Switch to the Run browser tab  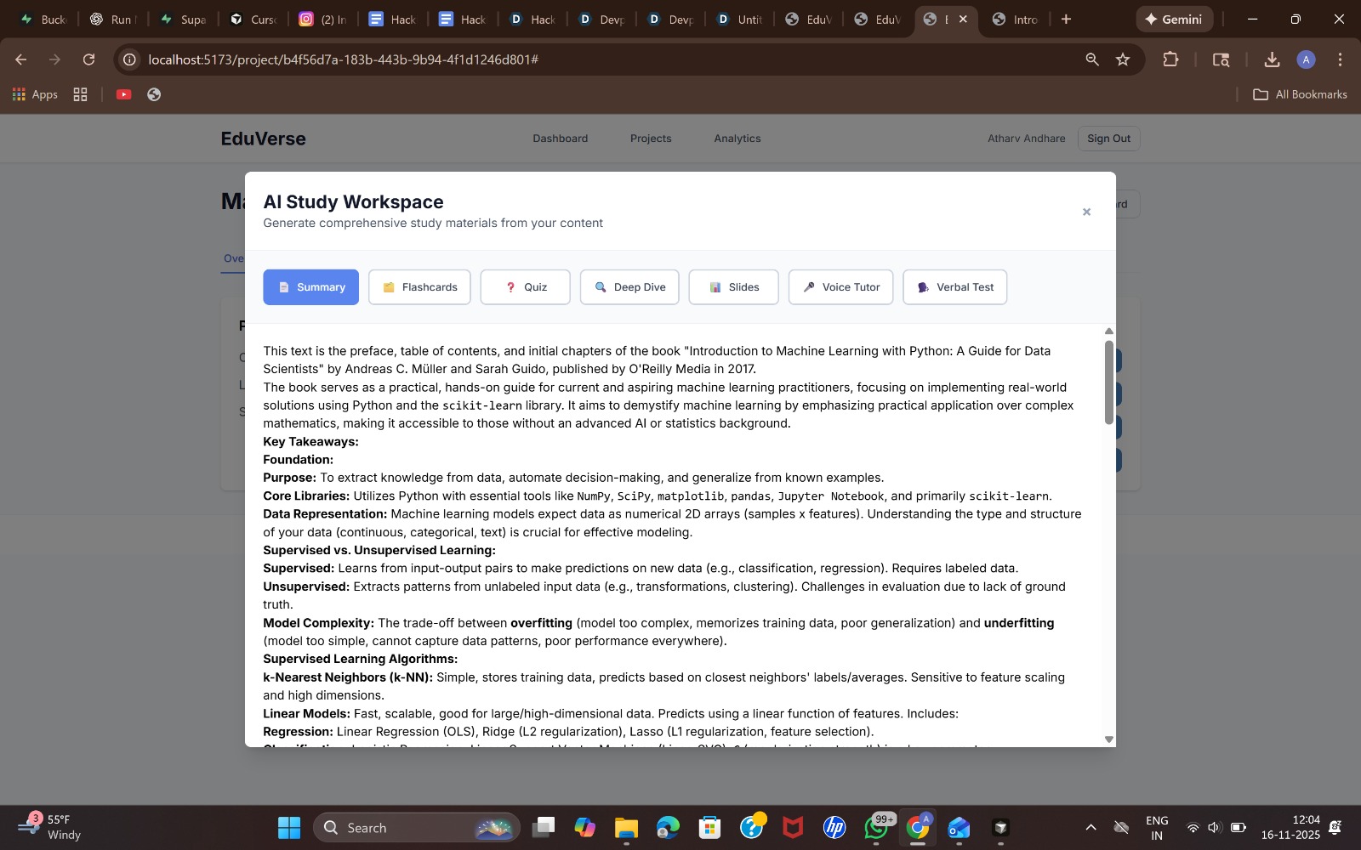pyautogui.click(x=113, y=19)
